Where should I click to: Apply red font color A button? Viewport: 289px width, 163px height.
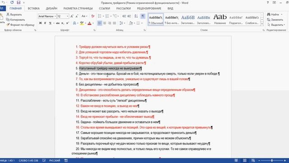click(89, 23)
